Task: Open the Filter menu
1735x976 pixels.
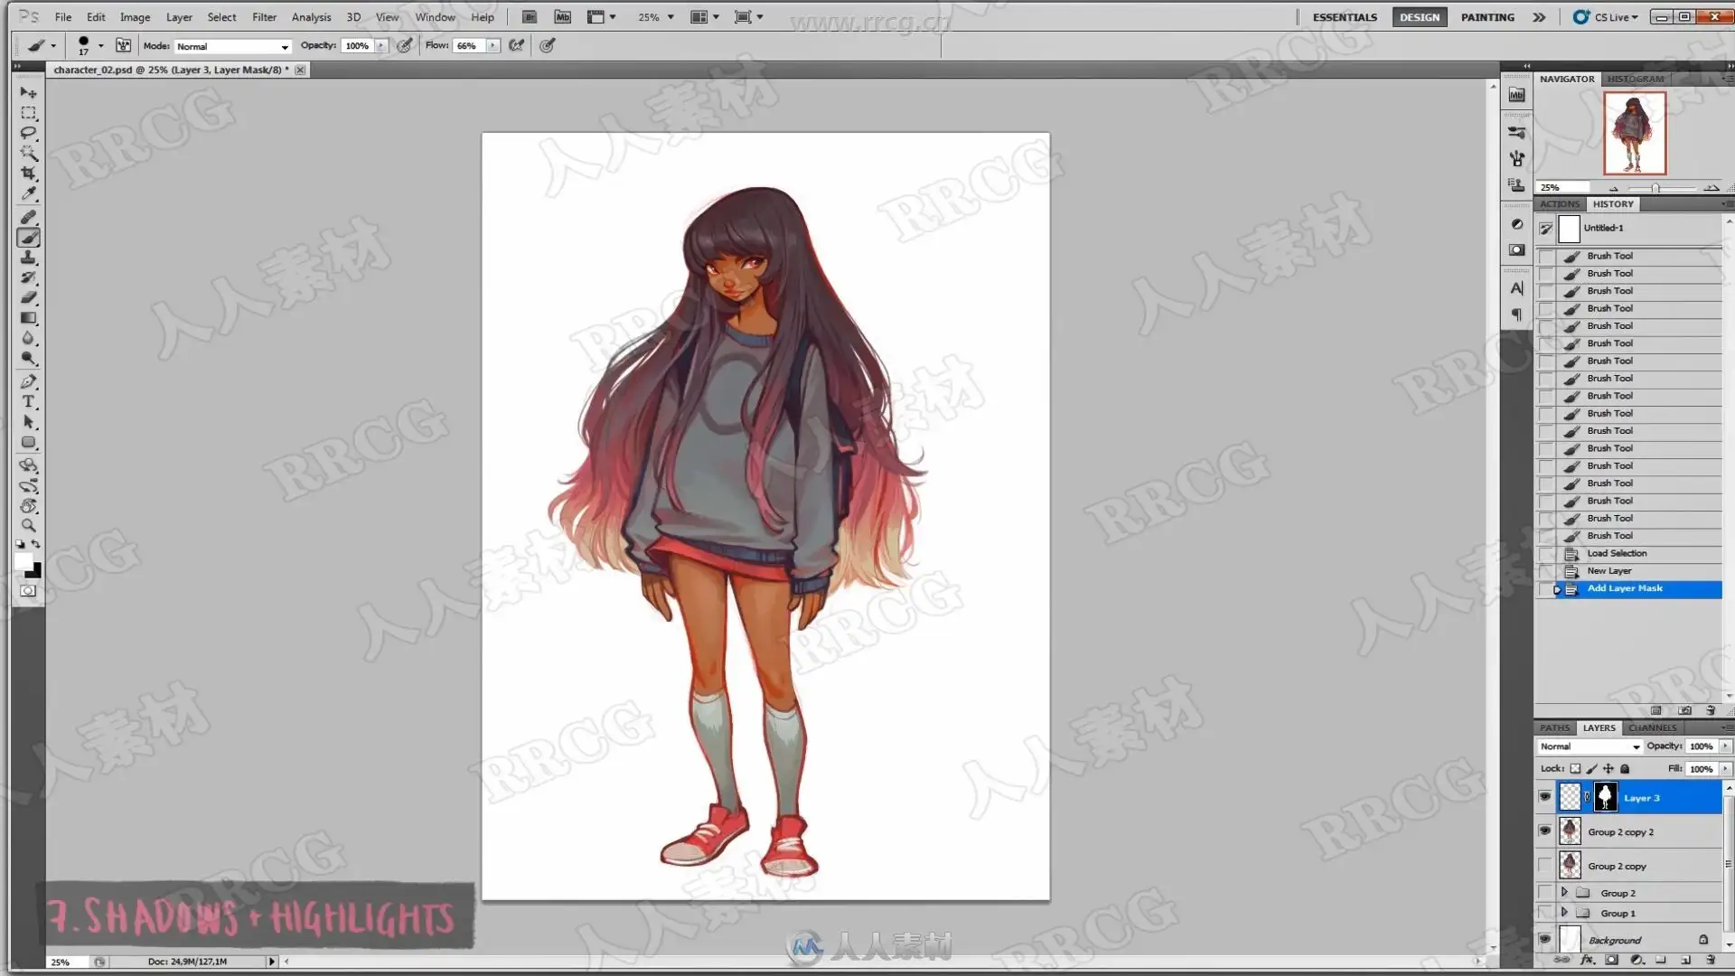Action: [x=264, y=17]
